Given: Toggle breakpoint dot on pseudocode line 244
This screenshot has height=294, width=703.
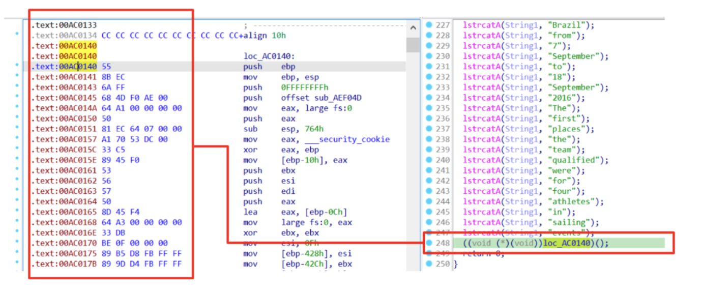Looking at the screenshot, I should 429,201.
